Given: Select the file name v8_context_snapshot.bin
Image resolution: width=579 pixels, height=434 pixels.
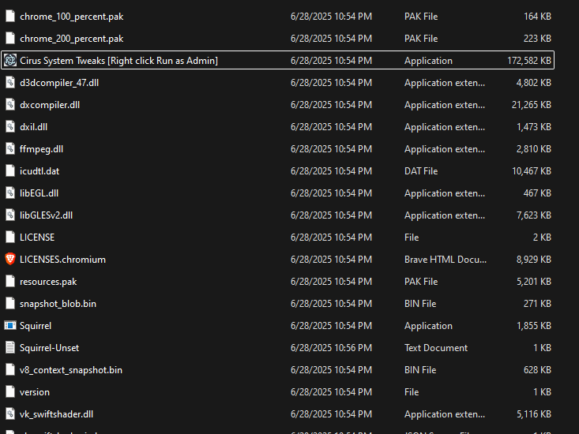Looking at the screenshot, I should point(71,370).
